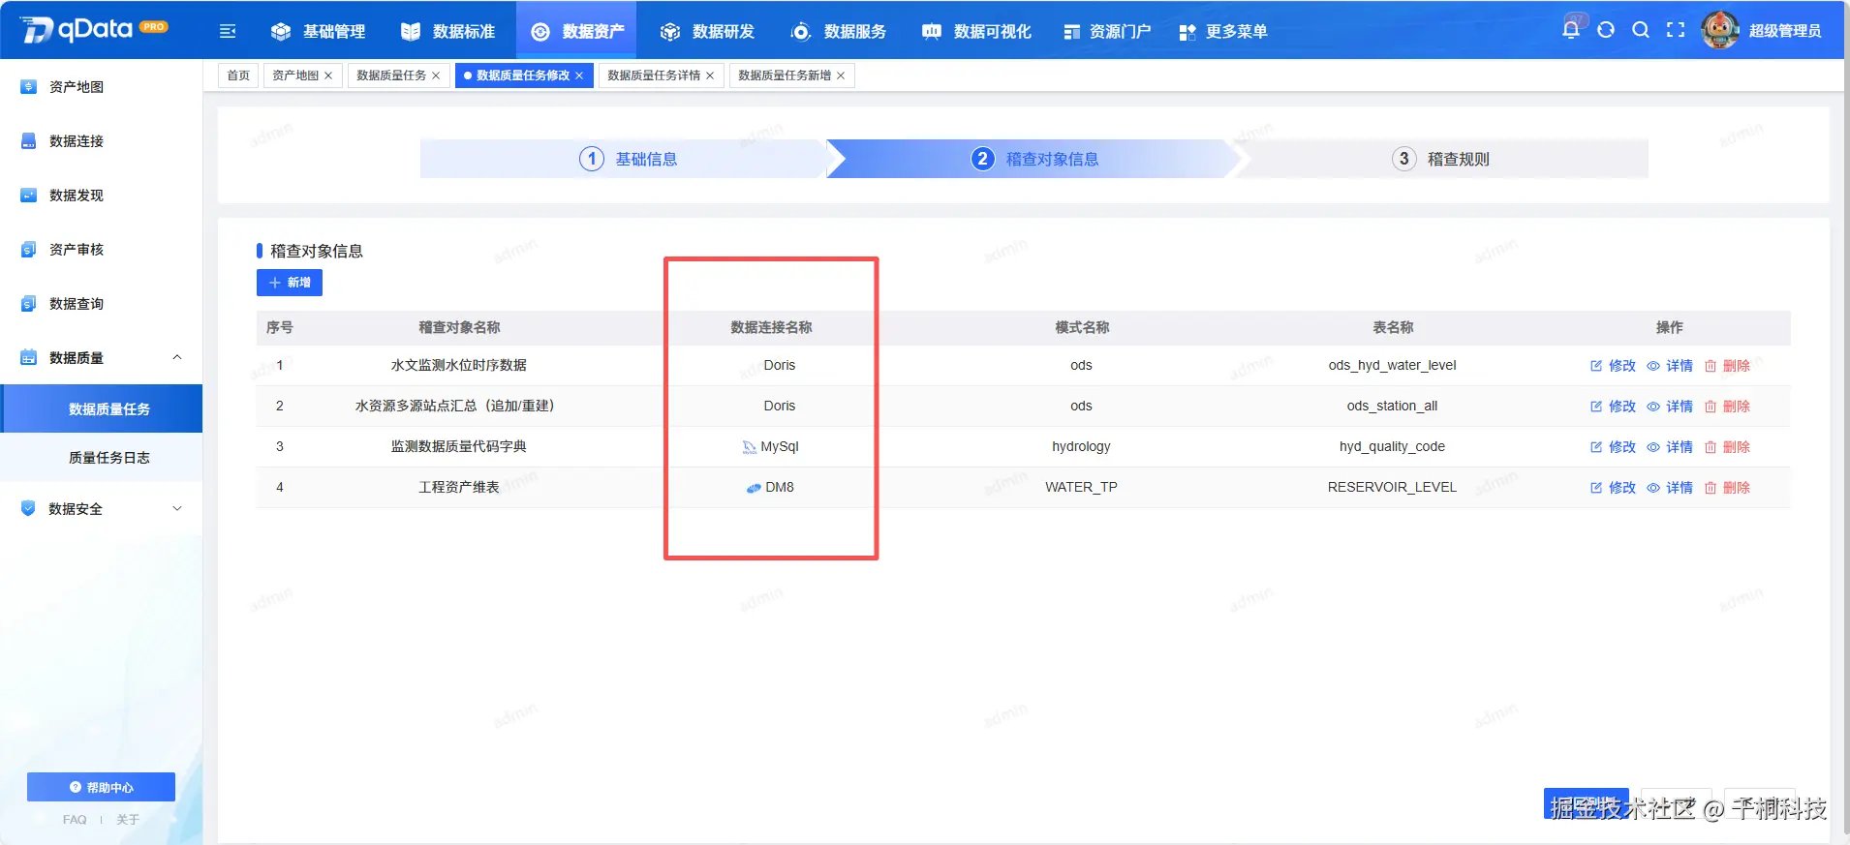The height and width of the screenshot is (845, 1850).
Task: Click the 帮助中心 button
Action: [101, 787]
